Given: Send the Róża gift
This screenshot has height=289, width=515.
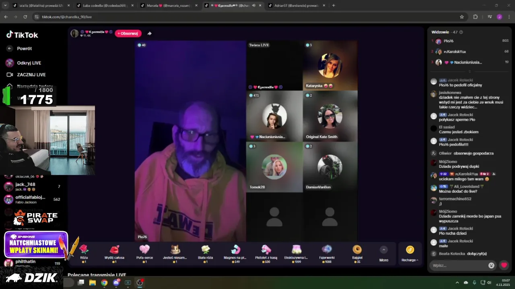Looking at the screenshot, I should (84, 253).
